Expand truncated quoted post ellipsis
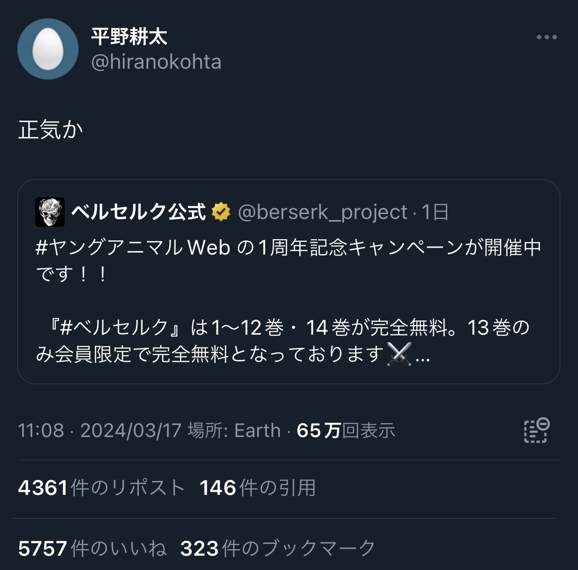Image resolution: width=578 pixels, height=570 pixels. click(423, 356)
